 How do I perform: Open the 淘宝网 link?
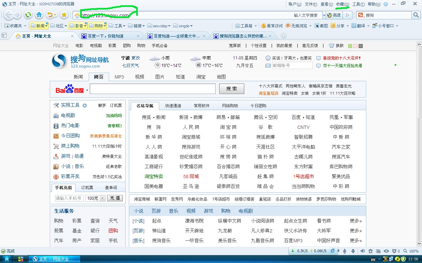point(228,127)
